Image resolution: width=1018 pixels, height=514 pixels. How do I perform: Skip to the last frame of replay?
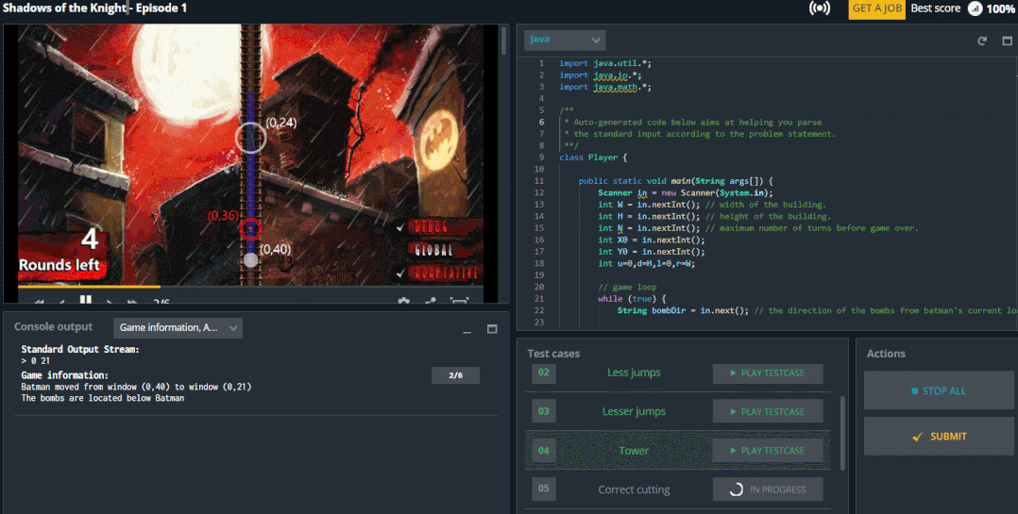(x=132, y=302)
